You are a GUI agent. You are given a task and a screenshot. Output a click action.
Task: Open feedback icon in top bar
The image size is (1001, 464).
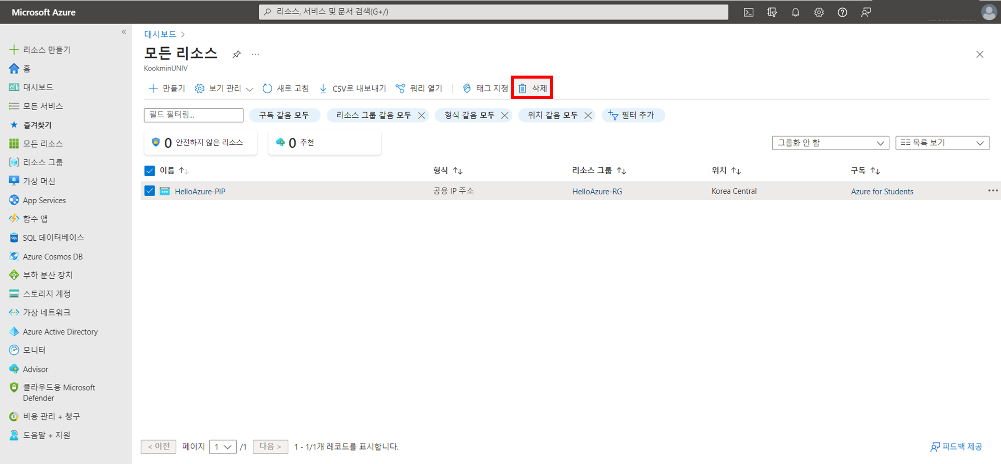[866, 13]
